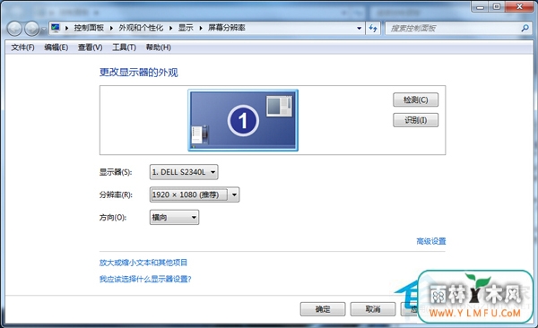The height and width of the screenshot is (328, 538).
Task: Go to 显示 in breadcrumb
Action: pyautogui.click(x=186, y=28)
